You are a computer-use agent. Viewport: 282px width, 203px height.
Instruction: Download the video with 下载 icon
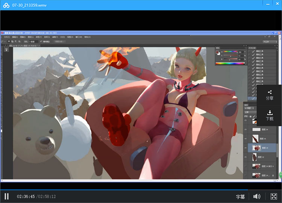[270, 115]
